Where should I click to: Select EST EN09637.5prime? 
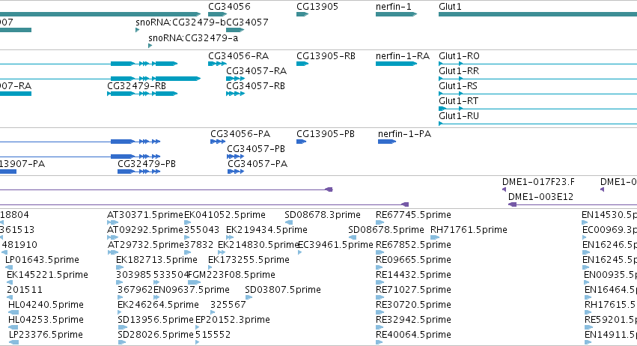point(192,291)
